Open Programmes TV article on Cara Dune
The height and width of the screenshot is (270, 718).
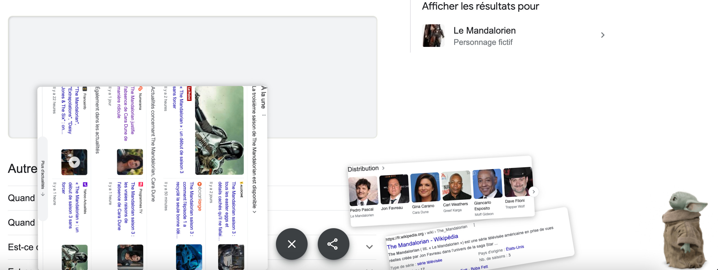click(126, 209)
